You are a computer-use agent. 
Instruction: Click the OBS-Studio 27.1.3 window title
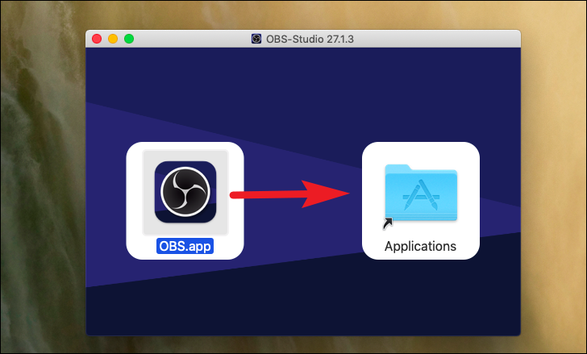[x=310, y=39]
